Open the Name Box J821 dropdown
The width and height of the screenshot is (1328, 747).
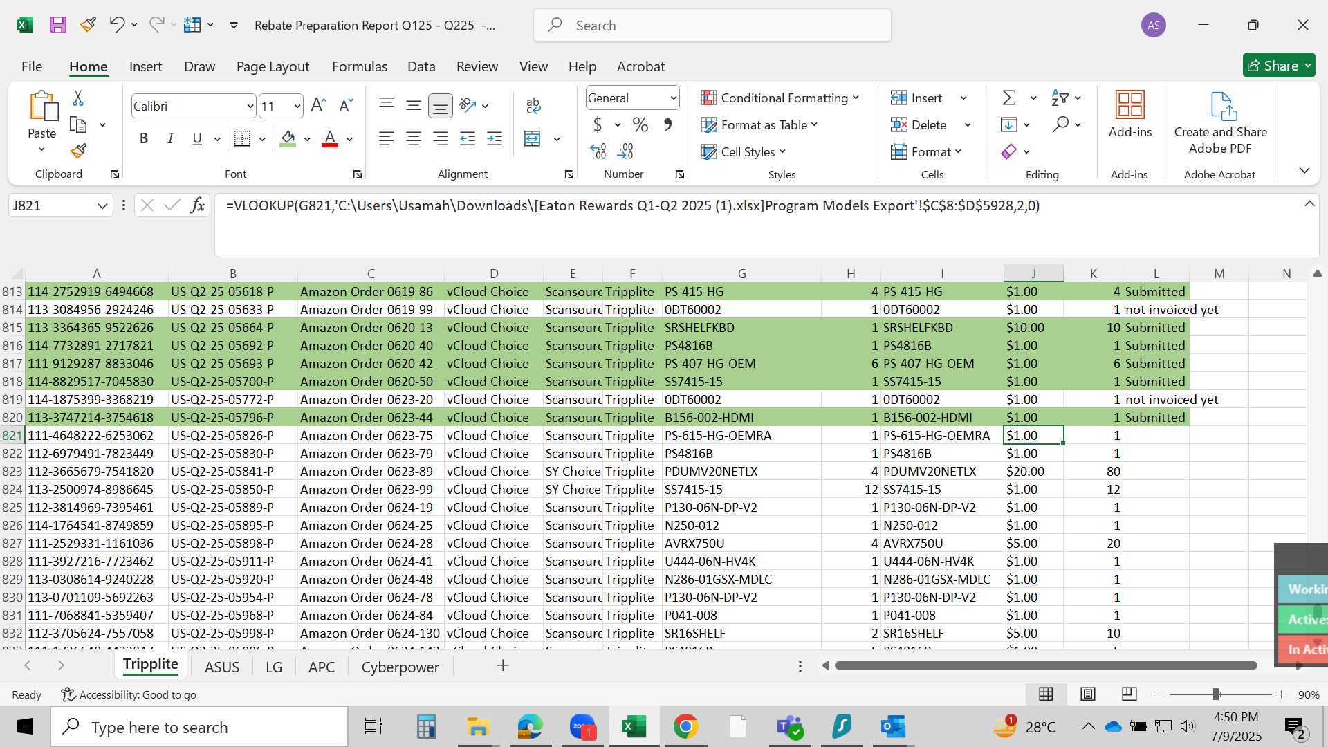(x=102, y=205)
